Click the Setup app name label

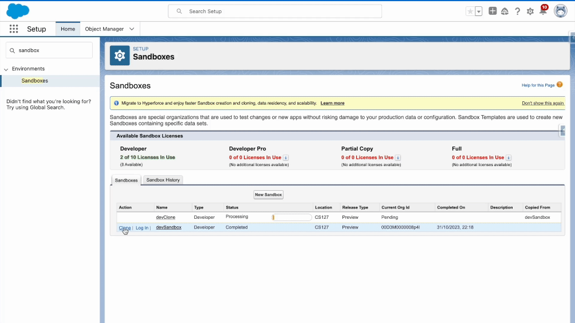click(36, 29)
